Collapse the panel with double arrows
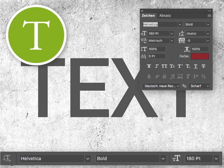 click(210, 11)
